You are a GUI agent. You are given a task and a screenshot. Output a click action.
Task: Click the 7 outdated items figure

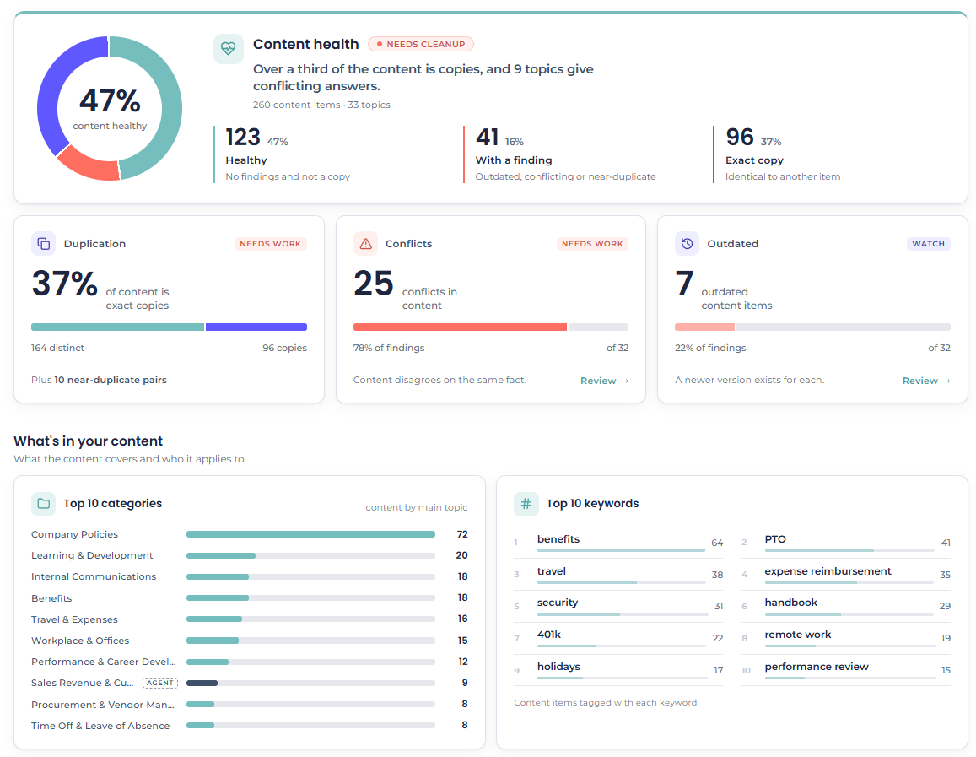click(684, 284)
